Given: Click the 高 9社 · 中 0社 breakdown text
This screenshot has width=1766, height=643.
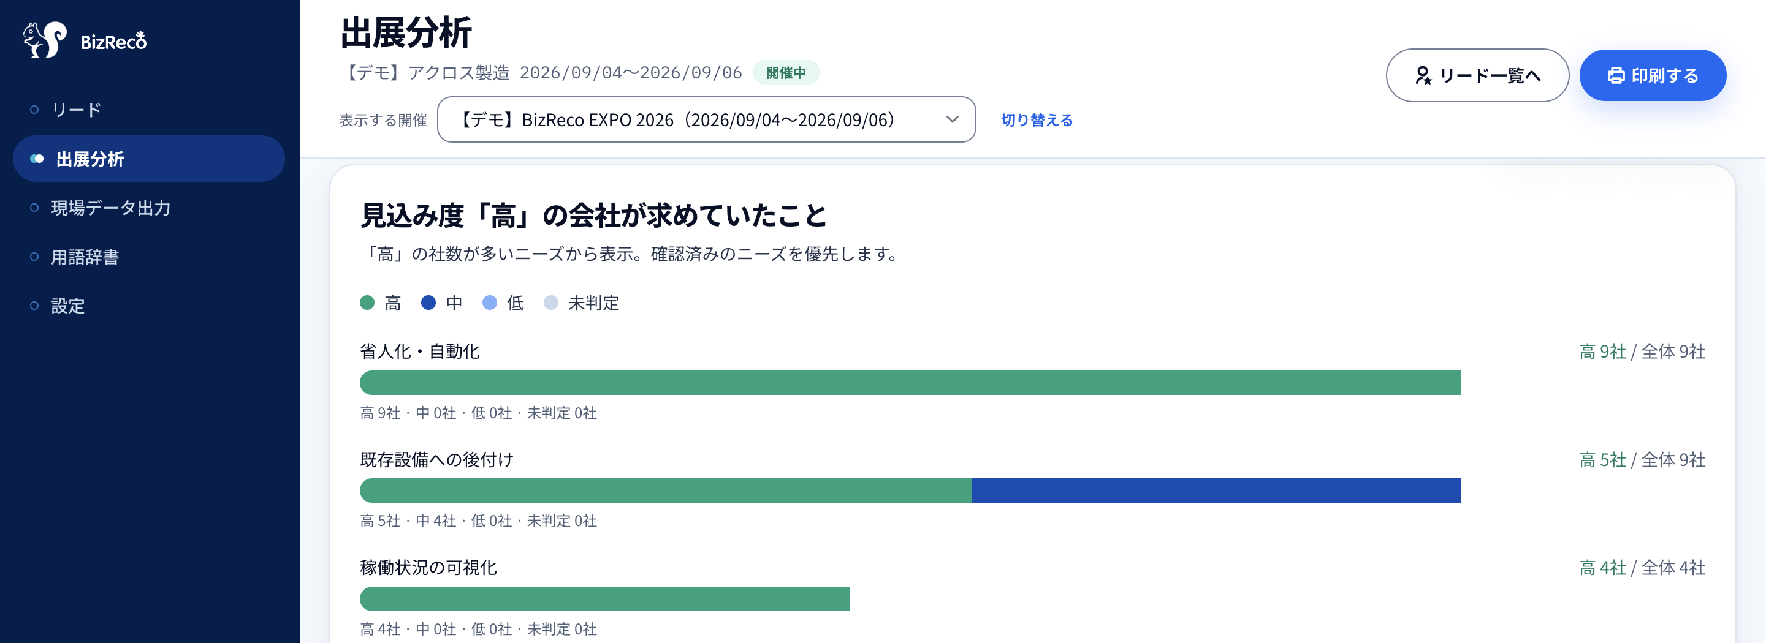Looking at the screenshot, I should pyautogui.click(x=479, y=413).
